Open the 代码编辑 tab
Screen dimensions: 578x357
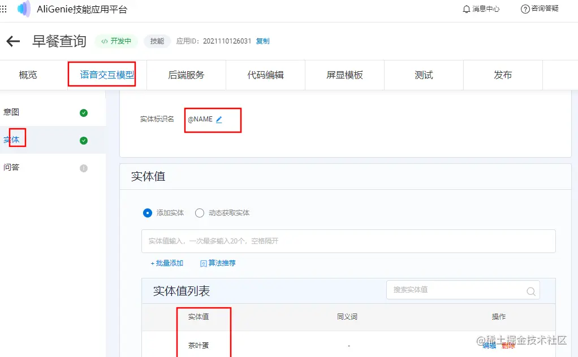pos(265,75)
